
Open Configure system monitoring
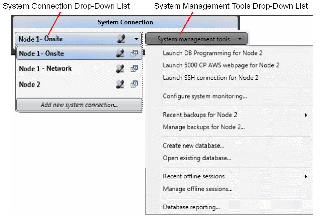point(205,96)
